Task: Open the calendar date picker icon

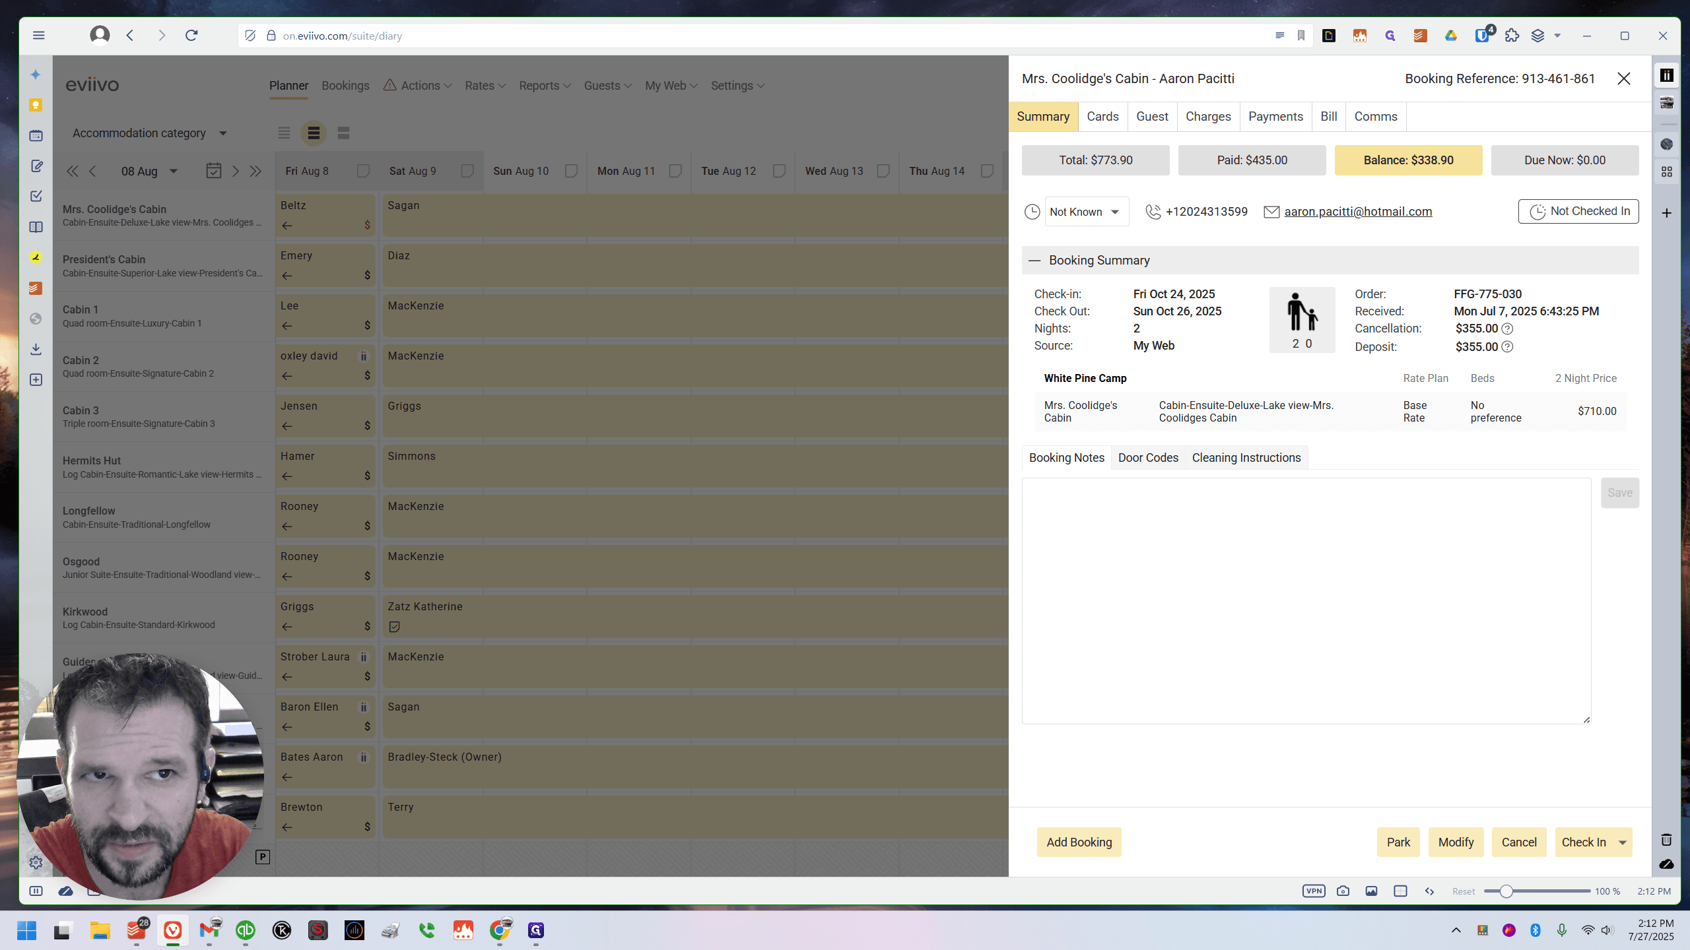Action: 214,171
